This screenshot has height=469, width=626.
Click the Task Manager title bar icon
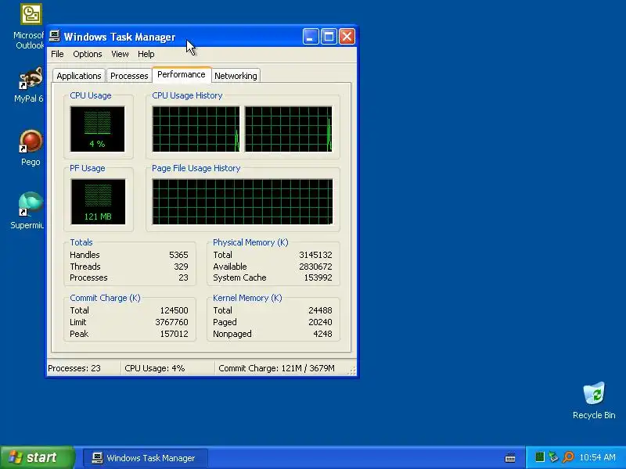55,36
